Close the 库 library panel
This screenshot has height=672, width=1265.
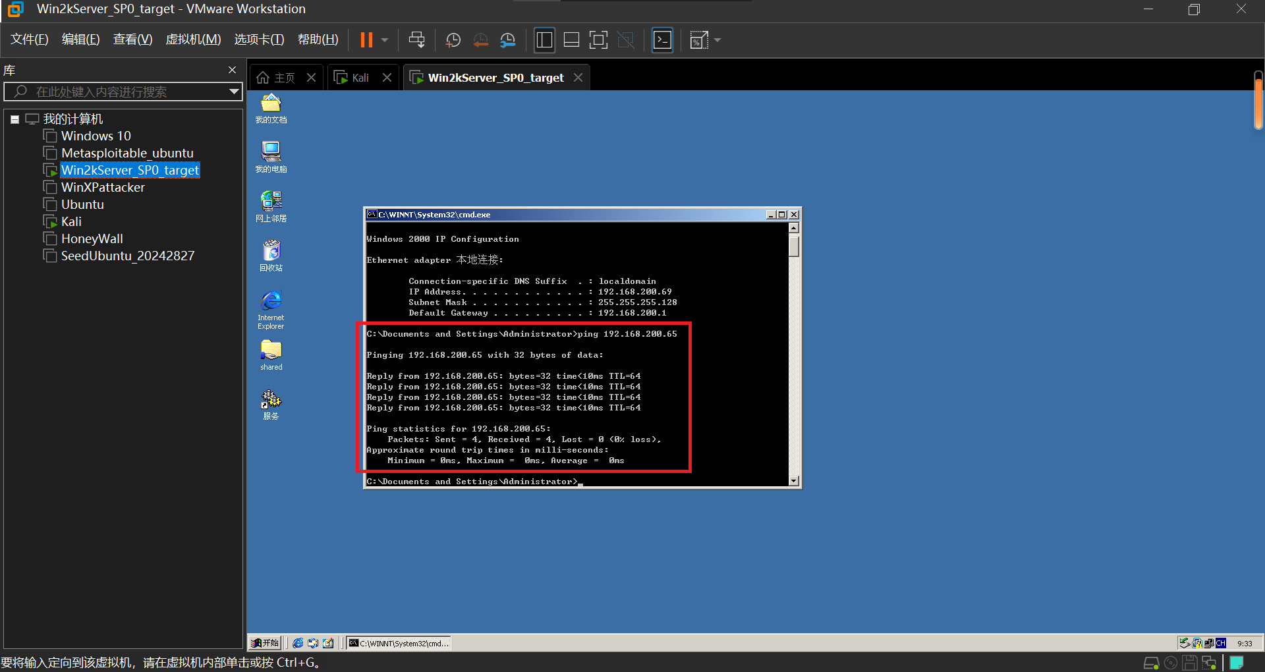(232, 70)
